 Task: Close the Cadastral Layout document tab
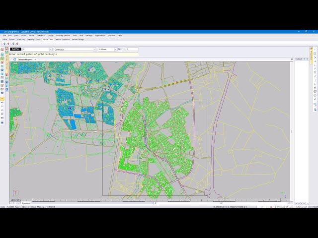[x=35, y=59]
